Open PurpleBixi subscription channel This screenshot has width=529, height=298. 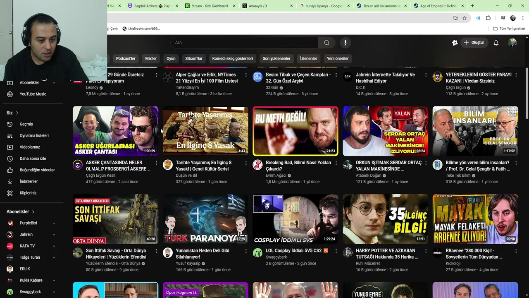[31, 223]
